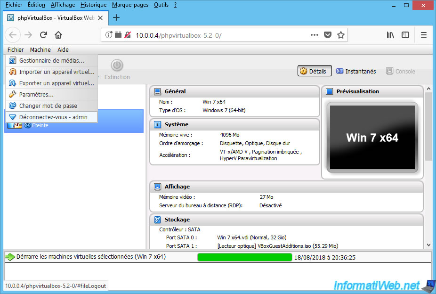Open the Marque-pages menu
This screenshot has height=294, width=436.
click(130, 5)
